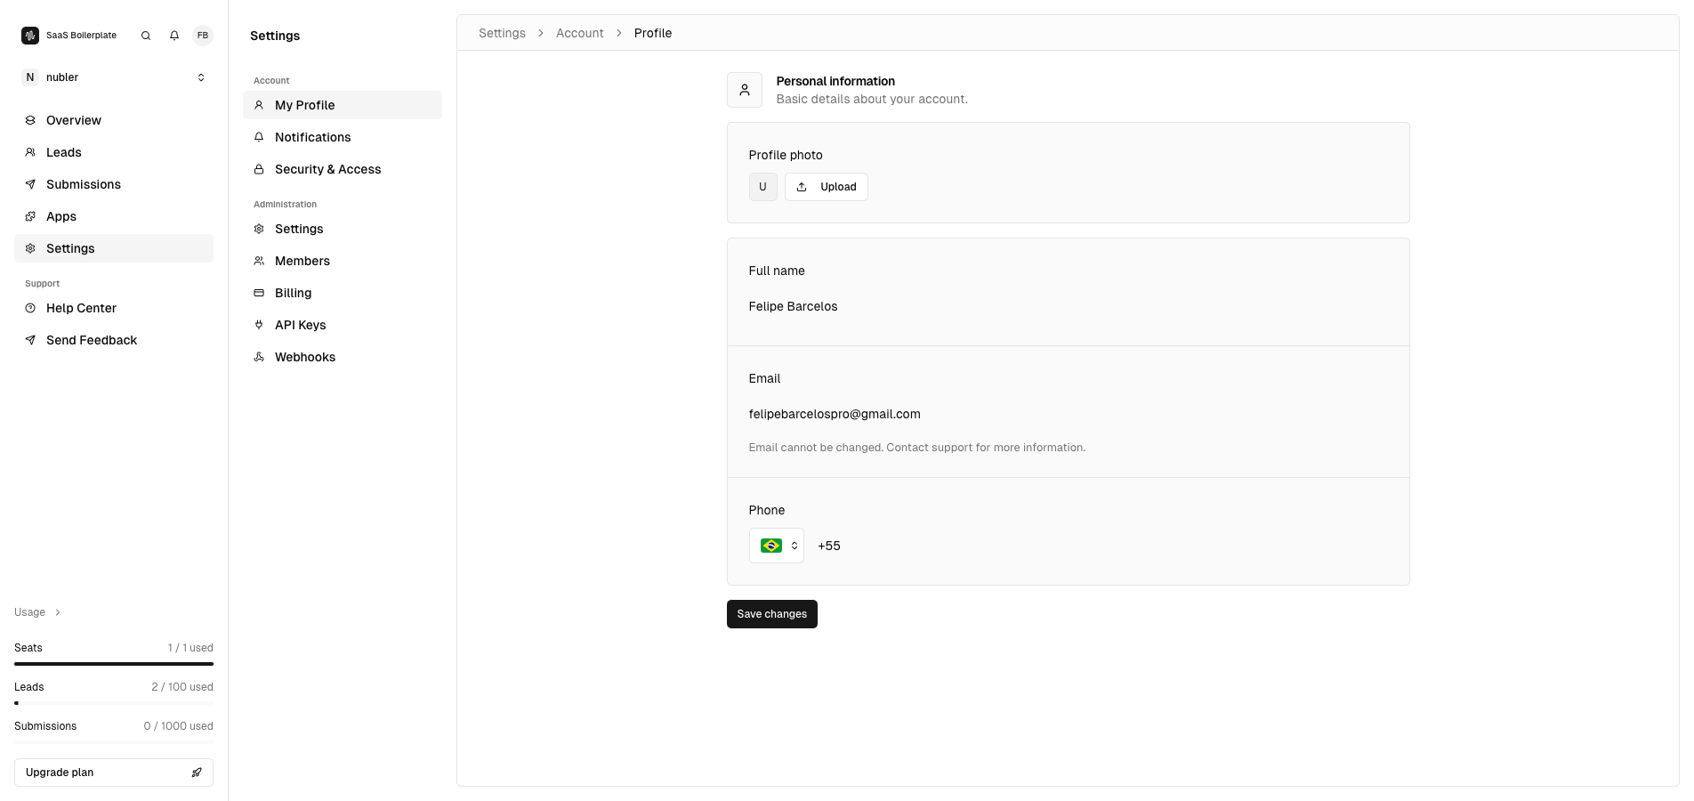Click the FB avatar in the top bar
The width and height of the screenshot is (1694, 801).
coord(203,36)
